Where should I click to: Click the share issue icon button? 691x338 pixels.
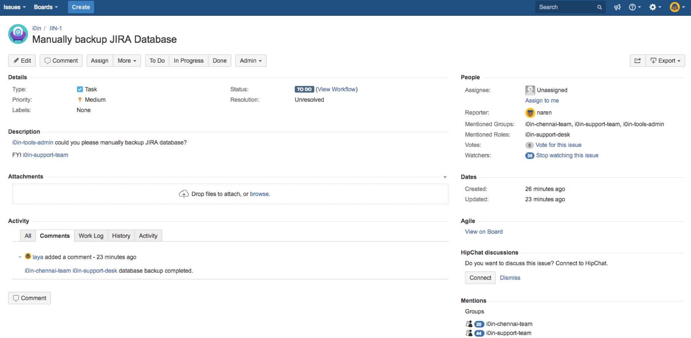(x=637, y=61)
